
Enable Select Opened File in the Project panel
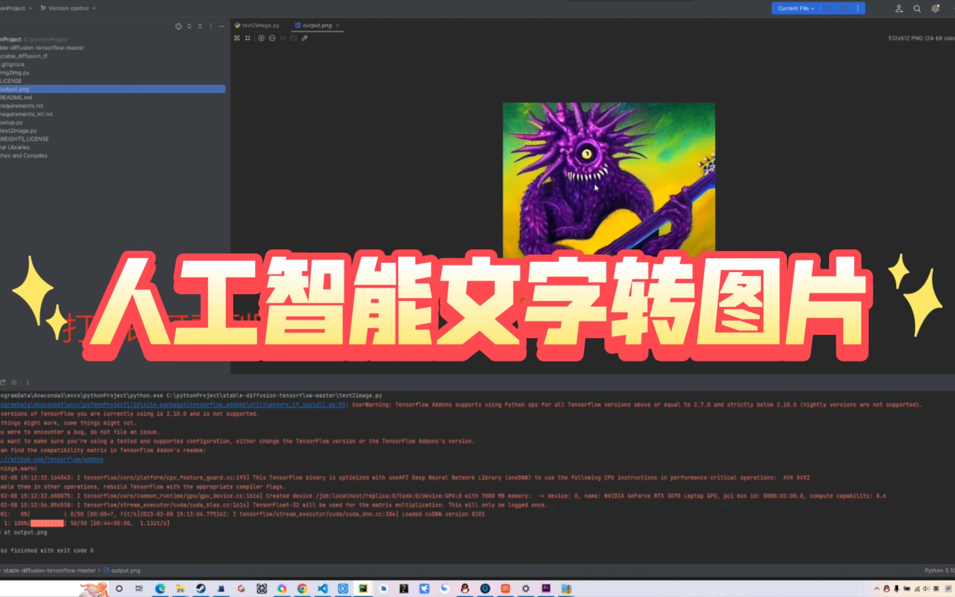(178, 26)
